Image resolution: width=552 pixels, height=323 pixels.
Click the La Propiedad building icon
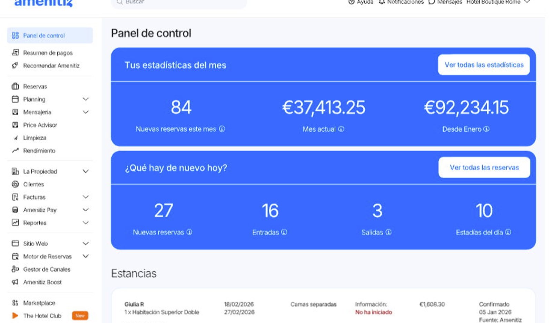[15, 171]
